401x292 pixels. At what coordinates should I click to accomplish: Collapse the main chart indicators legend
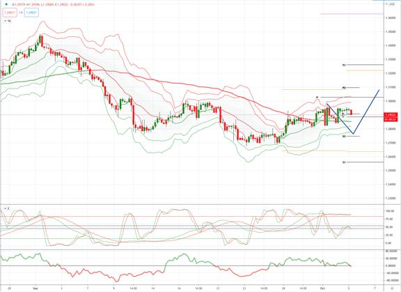pyautogui.click(x=8, y=21)
